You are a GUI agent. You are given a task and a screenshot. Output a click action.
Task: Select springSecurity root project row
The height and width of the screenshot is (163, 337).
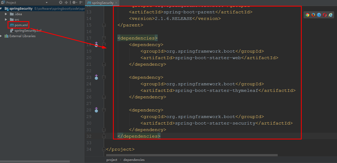pyautogui.click(x=42, y=9)
